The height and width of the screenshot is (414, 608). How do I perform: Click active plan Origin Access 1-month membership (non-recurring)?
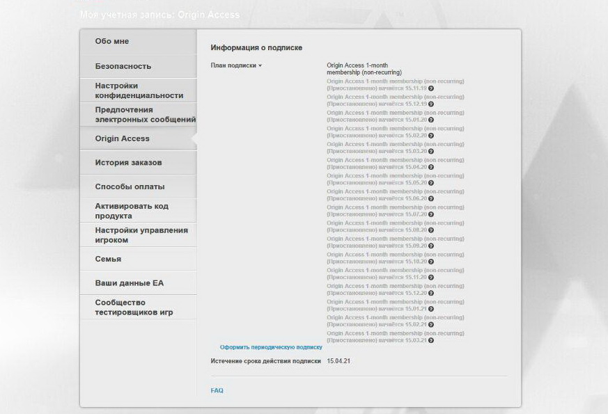click(x=364, y=69)
